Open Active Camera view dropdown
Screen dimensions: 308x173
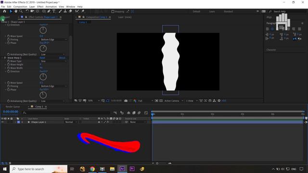174,100
